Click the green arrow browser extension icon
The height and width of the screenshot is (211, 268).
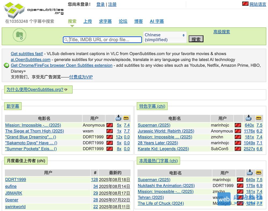6,65
